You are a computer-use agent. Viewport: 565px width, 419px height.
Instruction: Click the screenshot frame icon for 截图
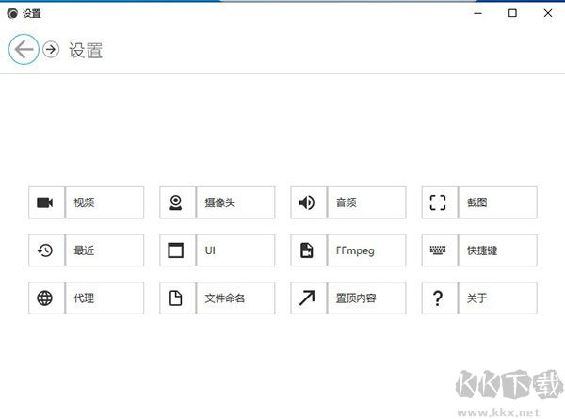pyautogui.click(x=438, y=202)
